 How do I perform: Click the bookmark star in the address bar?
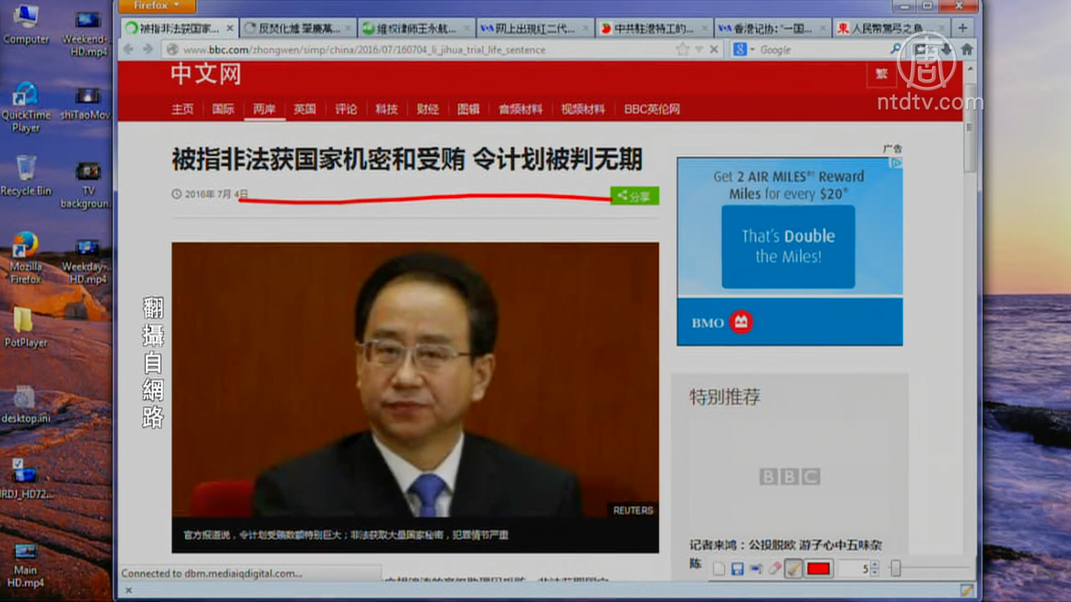tap(682, 49)
